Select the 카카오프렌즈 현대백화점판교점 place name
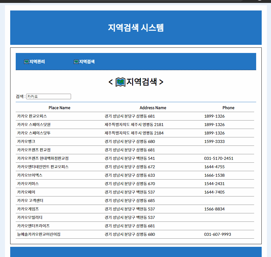 click(43, 158)
